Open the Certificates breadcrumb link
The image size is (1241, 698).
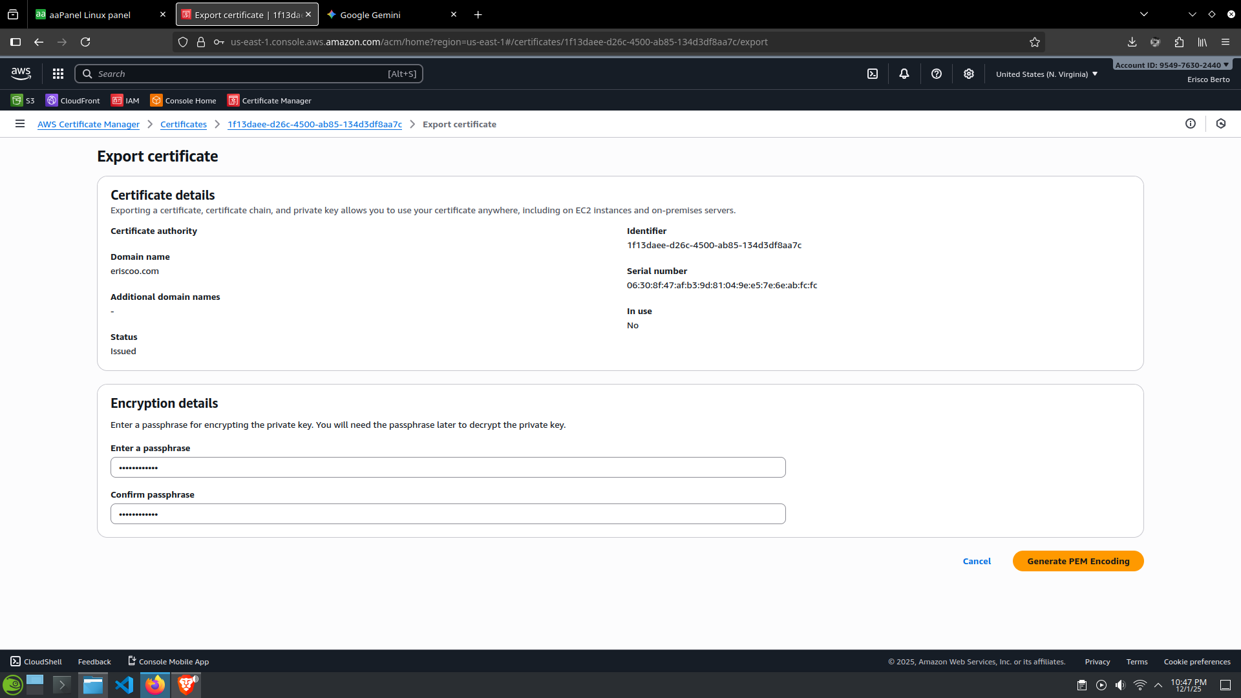point(184,124)
